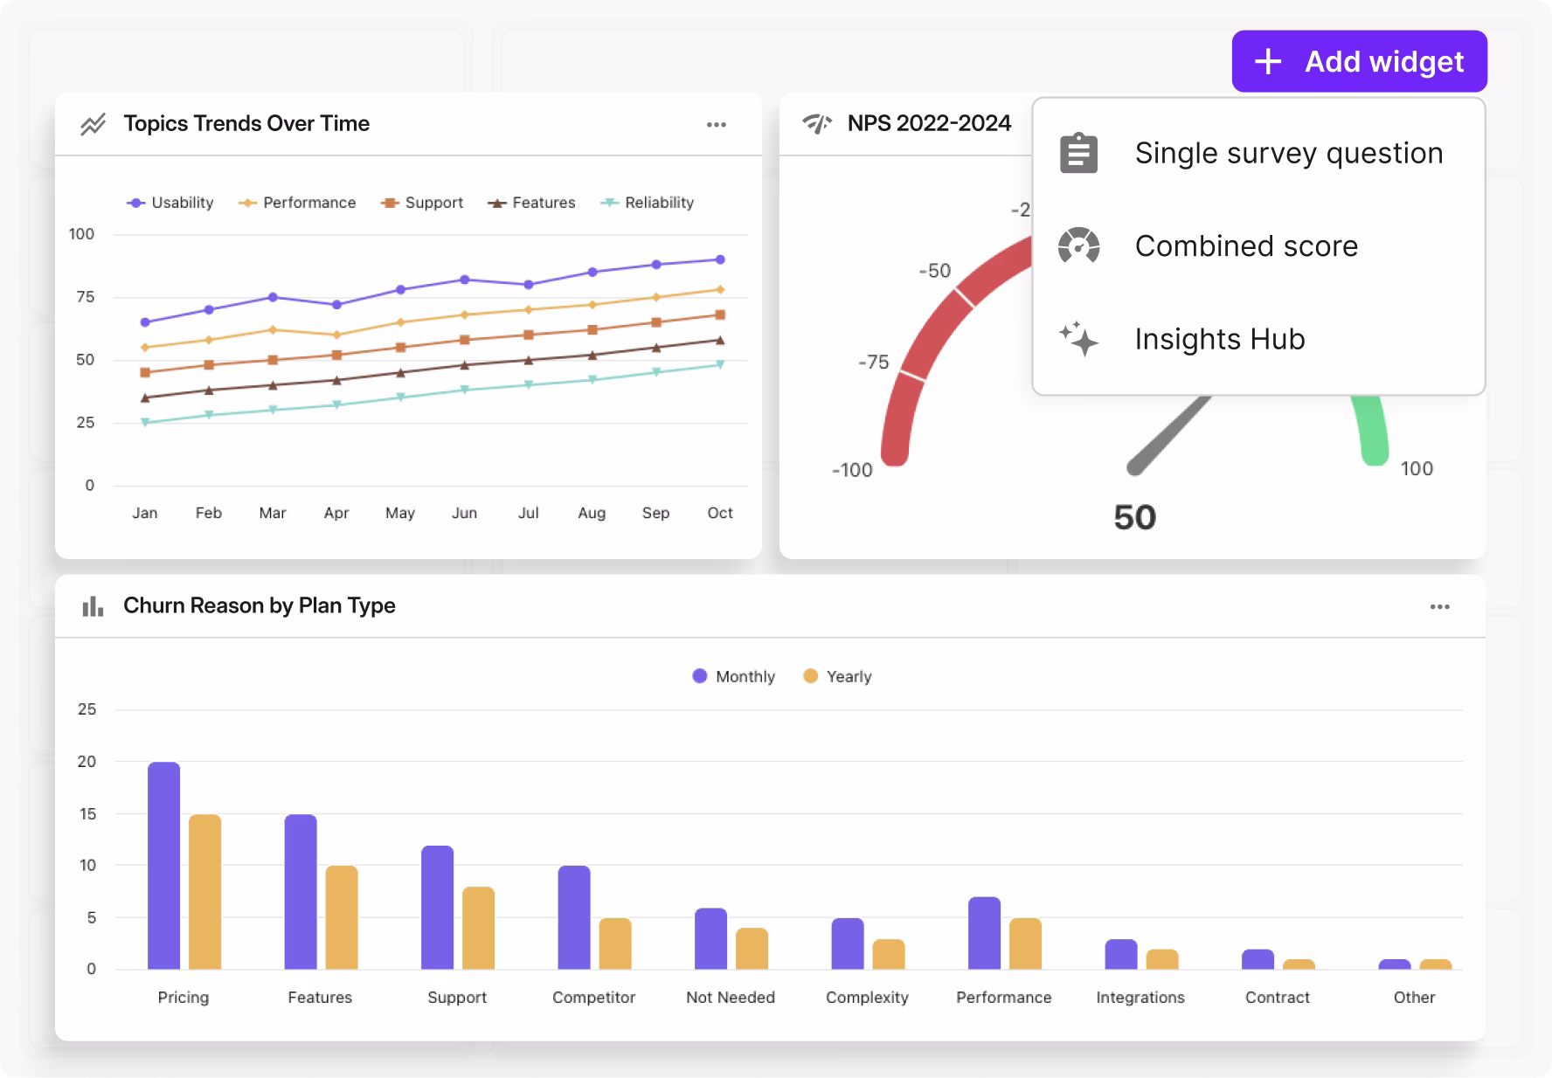Click the clipboard icon beside Single survey question
The image size is (1552, 1078).
click(1078, 154)
